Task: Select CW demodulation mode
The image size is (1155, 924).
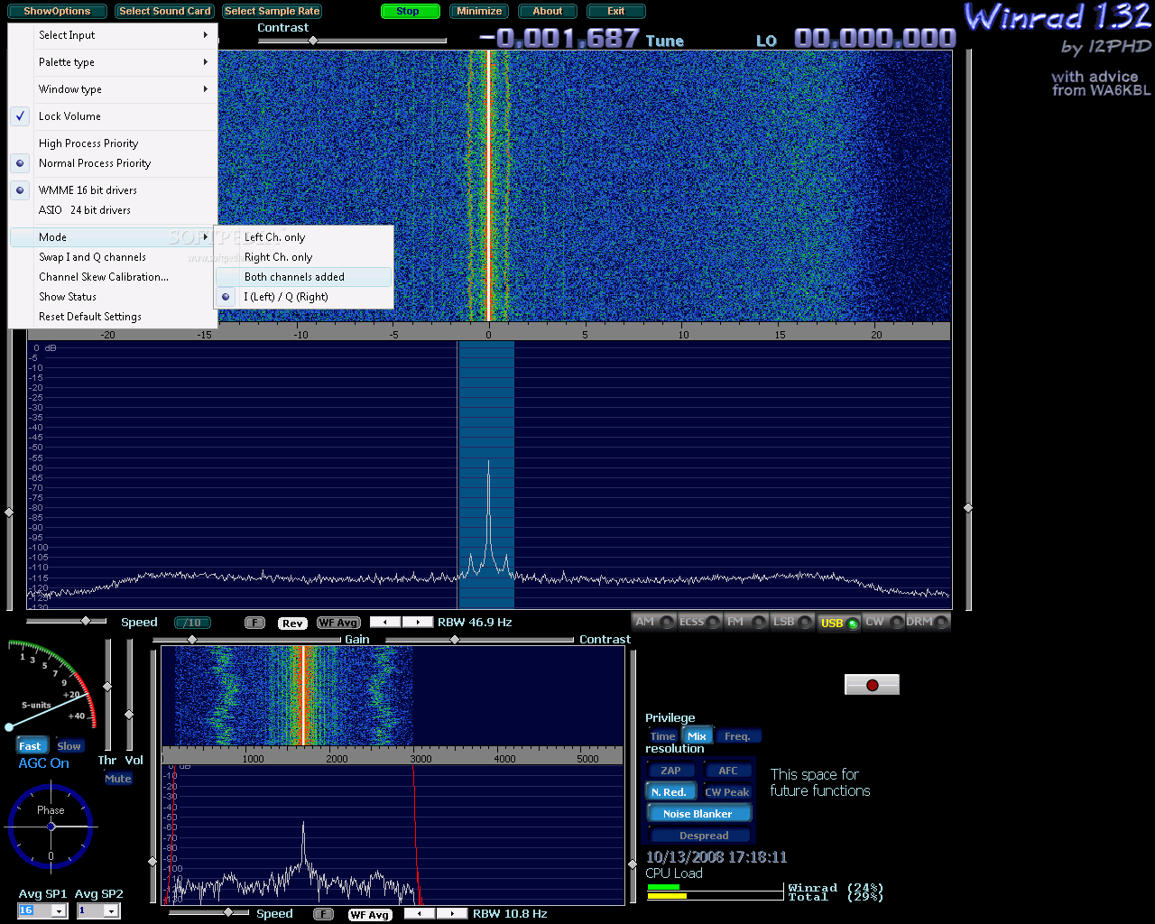Action: (x=883, y=622)
